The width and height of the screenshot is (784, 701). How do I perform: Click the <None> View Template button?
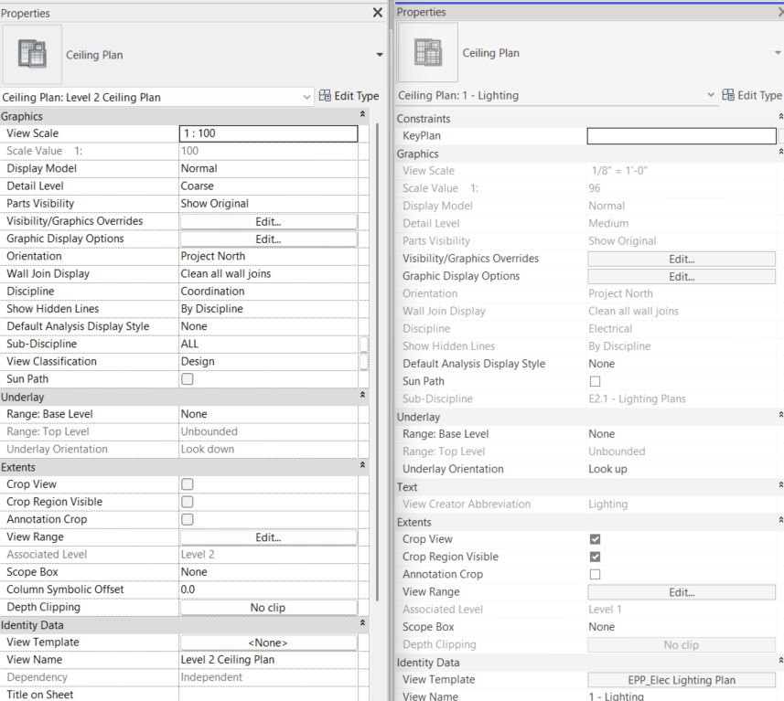click(269, 643)
